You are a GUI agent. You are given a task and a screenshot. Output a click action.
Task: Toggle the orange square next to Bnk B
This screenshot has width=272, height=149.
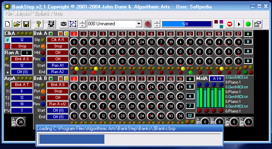(60, 79)
